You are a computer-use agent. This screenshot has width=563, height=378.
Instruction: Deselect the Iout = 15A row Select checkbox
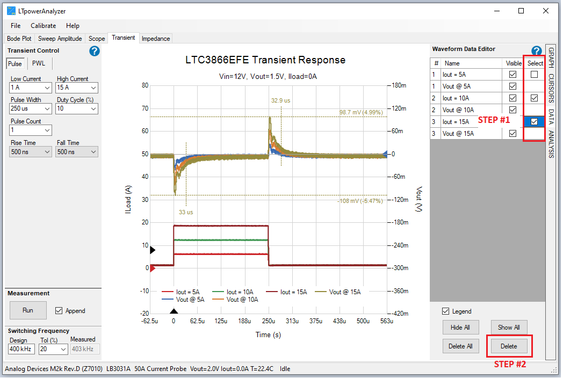pyautogui.click(x=533, y=121)
